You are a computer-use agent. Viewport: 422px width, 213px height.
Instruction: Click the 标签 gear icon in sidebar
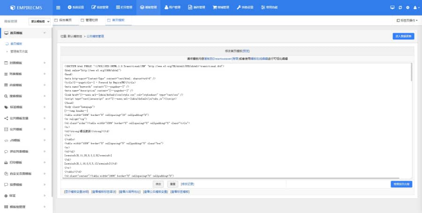6,196
